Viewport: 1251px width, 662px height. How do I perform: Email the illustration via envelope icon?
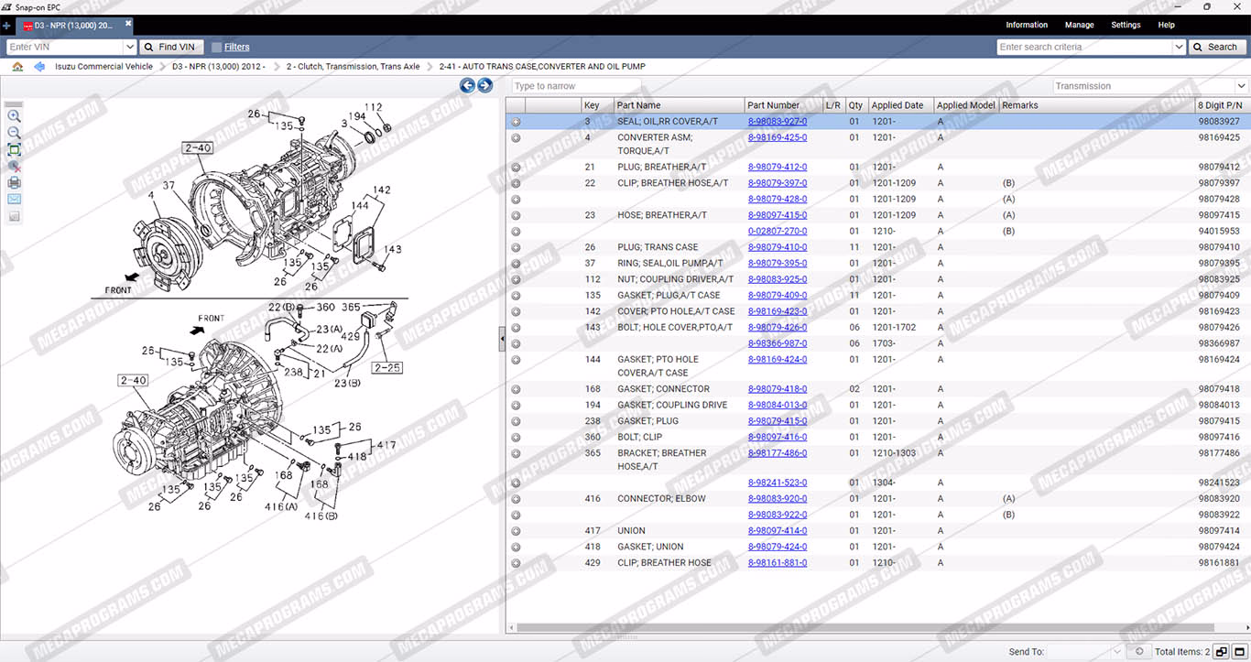(x=14, y=199)
